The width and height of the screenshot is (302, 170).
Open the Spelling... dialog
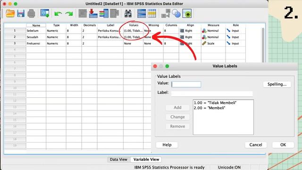pyautogui.click(x=277, y=84)
